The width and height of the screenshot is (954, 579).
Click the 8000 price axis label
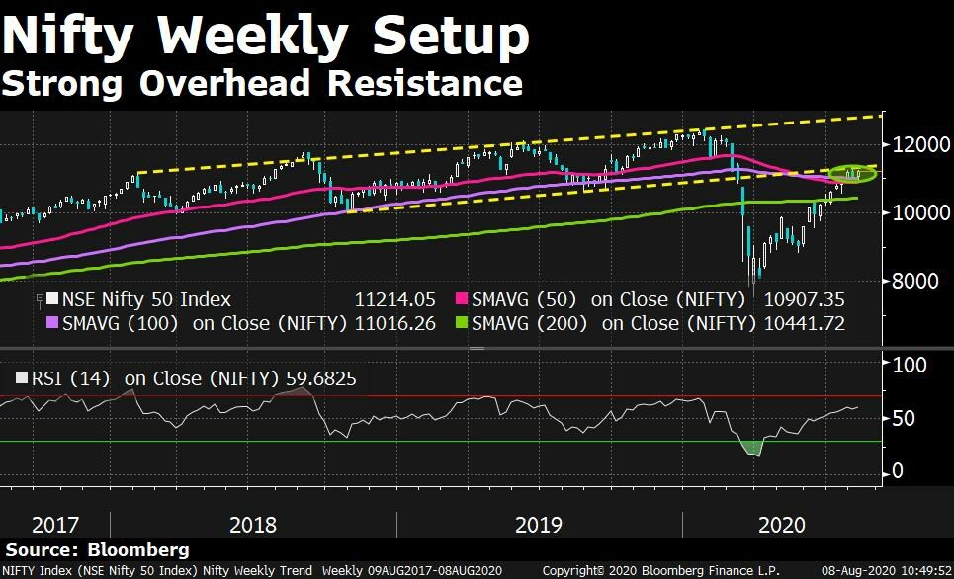(x=914, y=281)
